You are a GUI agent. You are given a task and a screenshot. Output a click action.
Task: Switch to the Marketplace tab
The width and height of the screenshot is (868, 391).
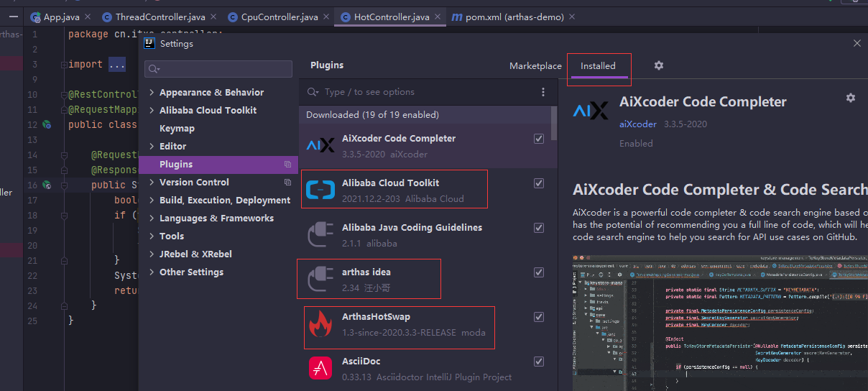[x=535, y=66]
